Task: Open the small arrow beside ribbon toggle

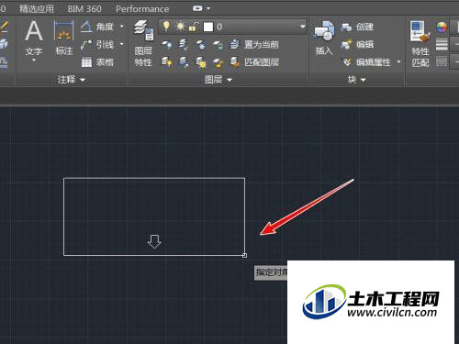Action: (208, 8)
